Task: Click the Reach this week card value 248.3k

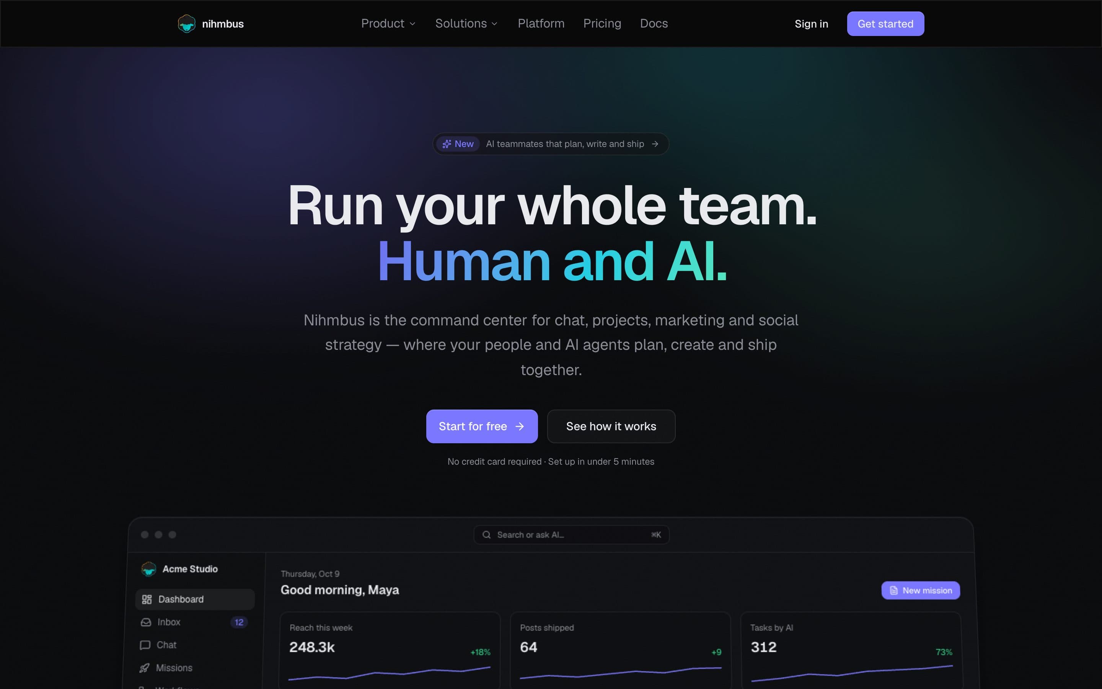Action: [x=312, y=647]
